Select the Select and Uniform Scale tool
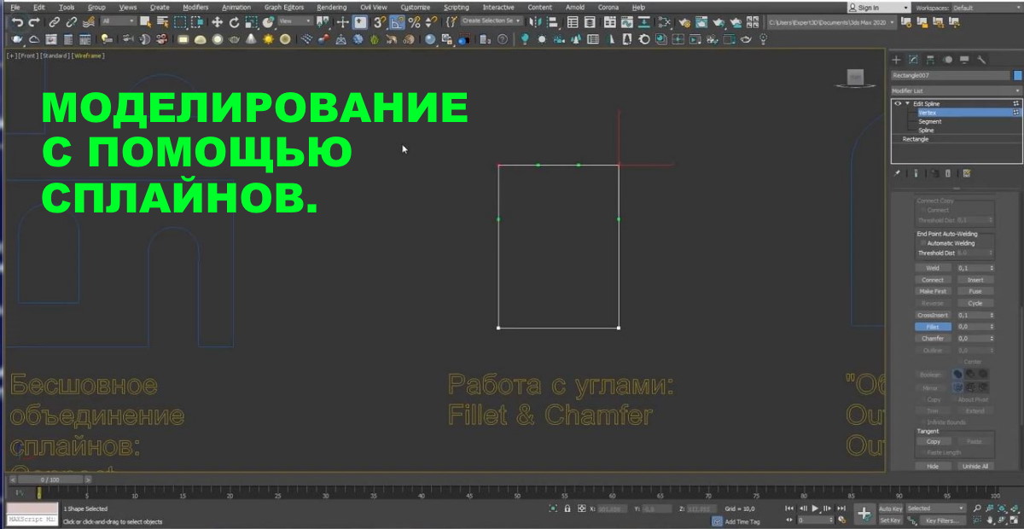 pyautogui.click(x=251, y=21)
